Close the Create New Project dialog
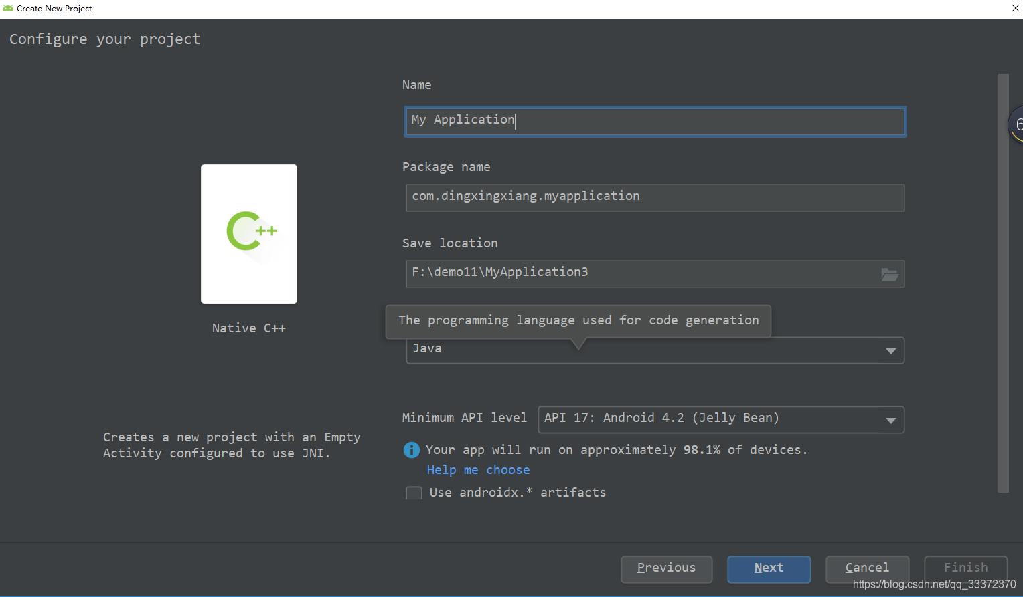The height and width of the screenshot is (597, 1023). [x=1015, y=8]
